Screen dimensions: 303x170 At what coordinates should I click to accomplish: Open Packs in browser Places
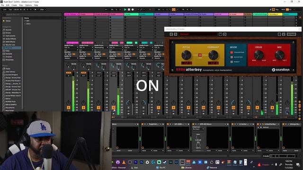8,68
